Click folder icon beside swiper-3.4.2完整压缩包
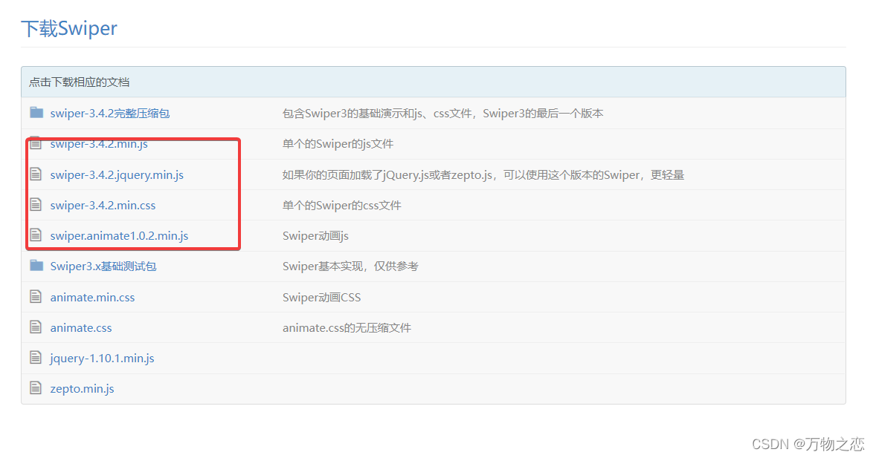The image size is (876, 458). pos(36,113)
